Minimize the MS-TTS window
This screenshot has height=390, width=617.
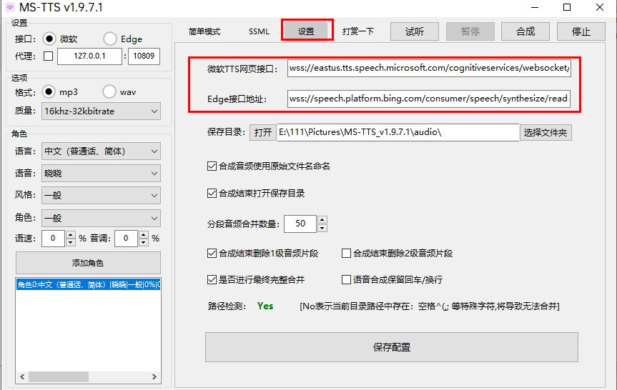tap(534, 7)
